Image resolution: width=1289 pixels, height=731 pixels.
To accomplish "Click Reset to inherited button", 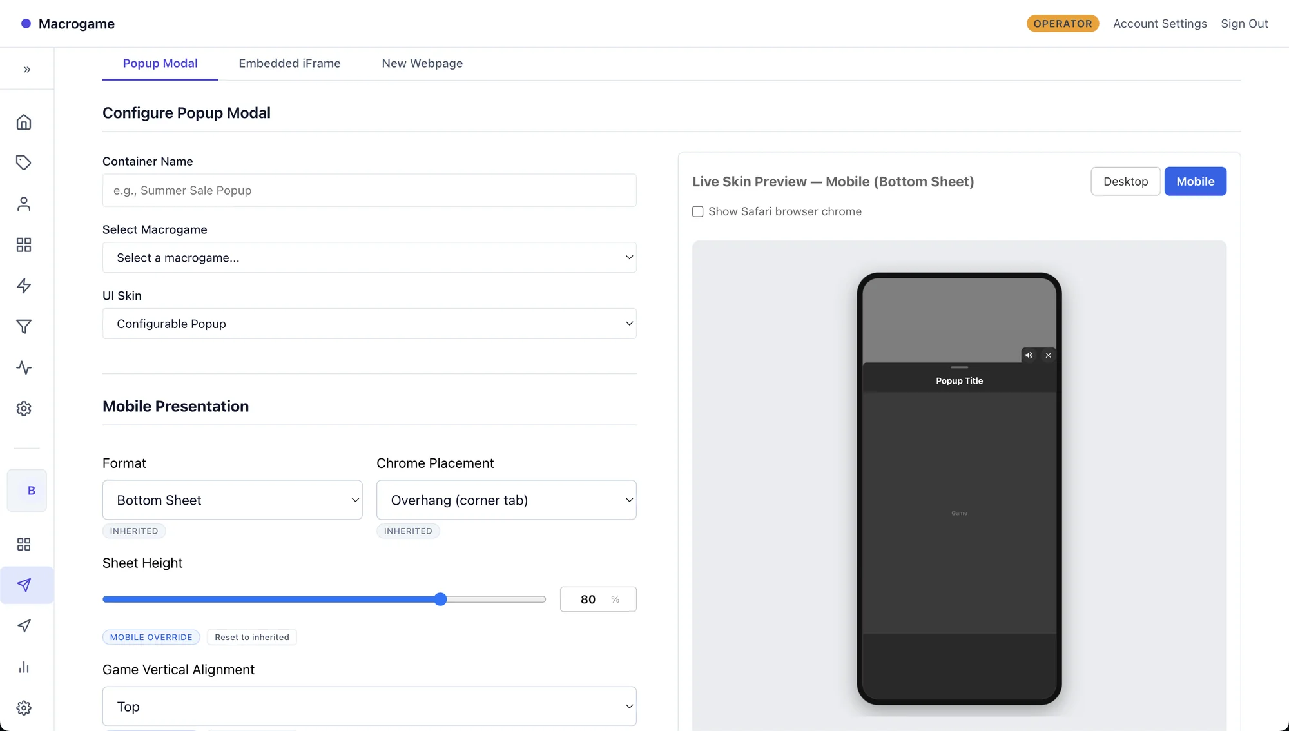I will [x=252, y=637].
